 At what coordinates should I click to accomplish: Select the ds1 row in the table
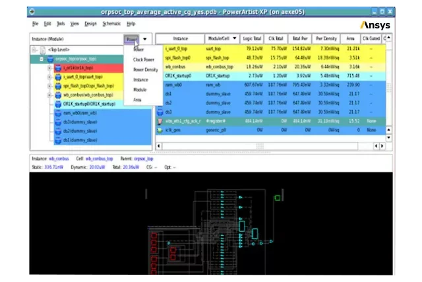pos(270,94)
